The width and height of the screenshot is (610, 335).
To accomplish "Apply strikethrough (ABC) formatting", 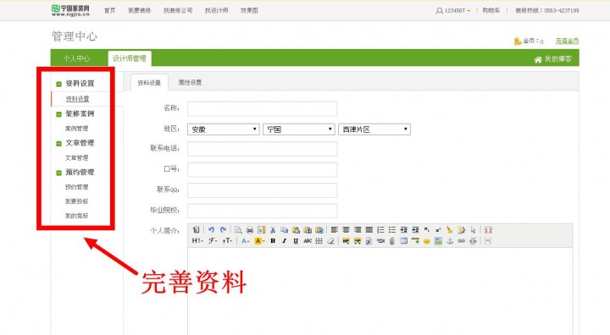I will pos(308,241).
